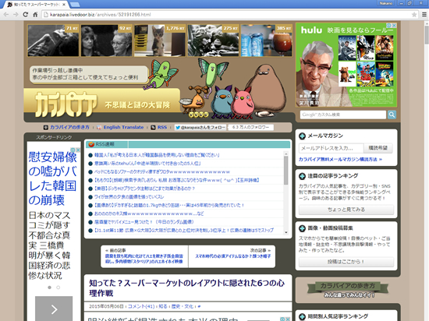Click the gray next-arrow box in the ad

(x=54, y=309)
